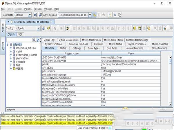
Task: Open the Connect to alias dropdown
Action: [x=30, y=15]
